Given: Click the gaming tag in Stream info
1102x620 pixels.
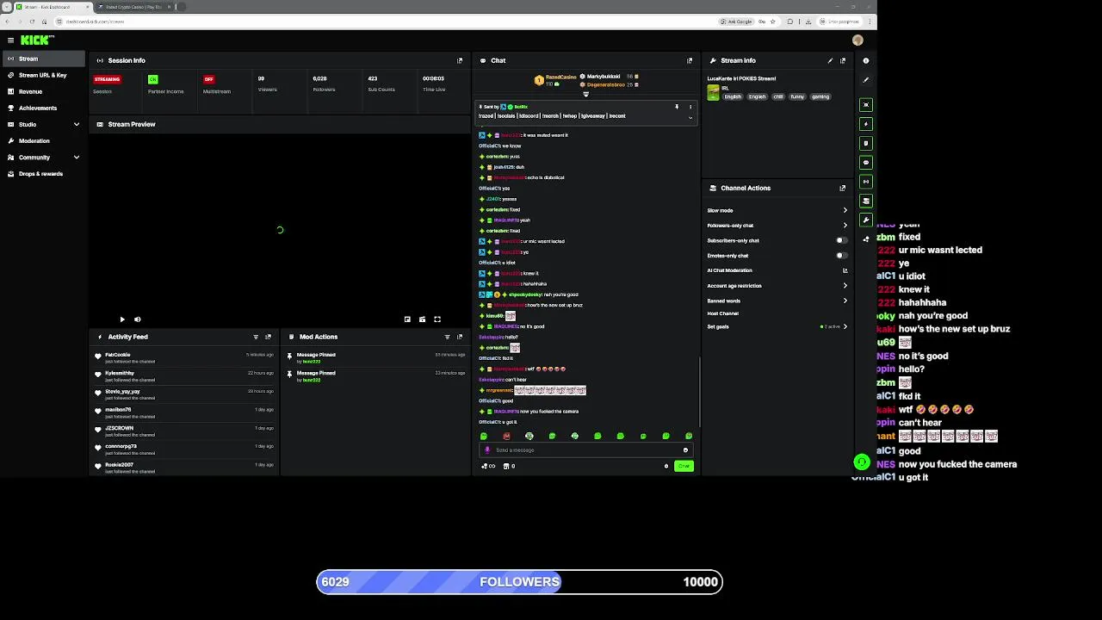Looking at the screenshot, I should pos(820,96).
